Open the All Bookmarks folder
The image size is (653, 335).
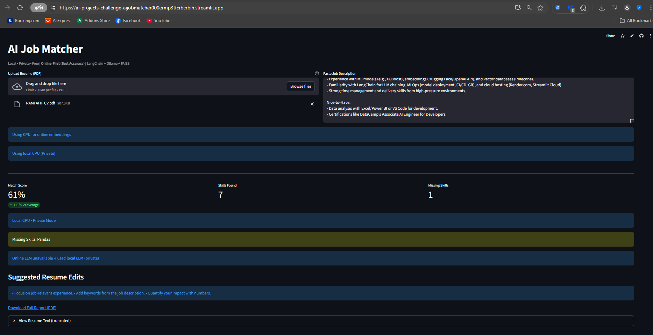coord(636,21)
